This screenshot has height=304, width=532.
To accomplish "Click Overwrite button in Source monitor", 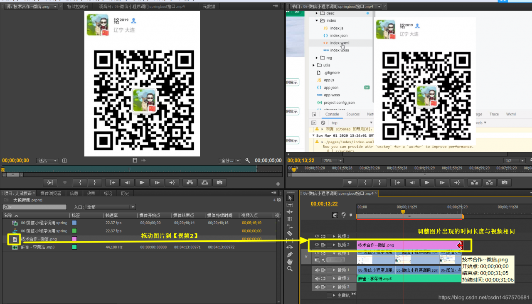I will click(204, 182).
